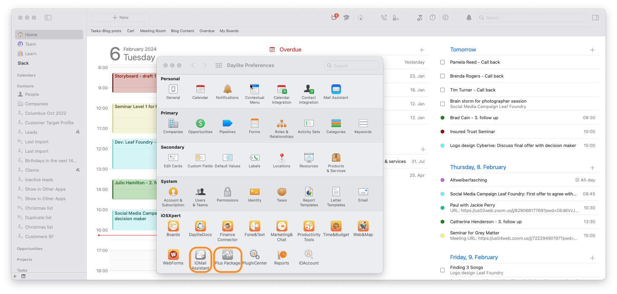Click the New button

[120, 18]
